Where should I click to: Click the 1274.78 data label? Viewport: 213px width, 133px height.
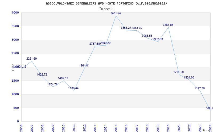tap(52, 84)
